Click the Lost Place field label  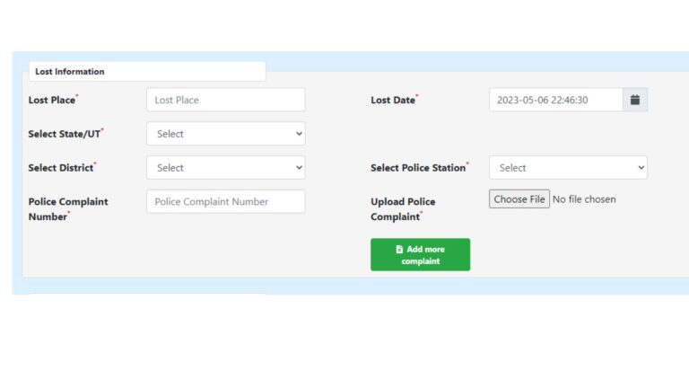coord(52,101)
